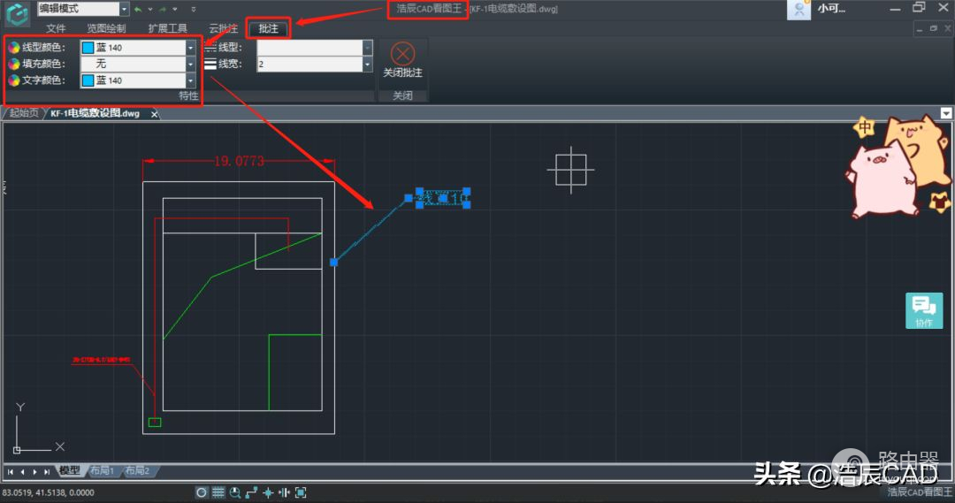This screenshot has width=955, height=503.
Task: Click the 文字颜色 color wheel icon
Action: point(14,80)
